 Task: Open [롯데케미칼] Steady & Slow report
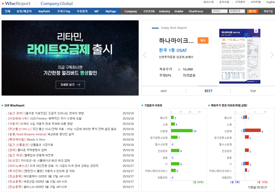point(27,140)
